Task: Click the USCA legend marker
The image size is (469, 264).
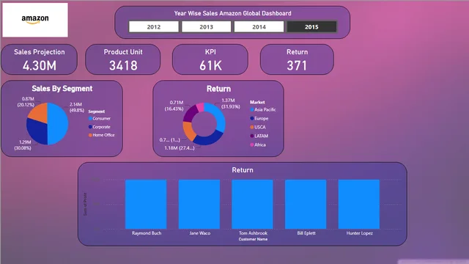Action: (252, 127)
